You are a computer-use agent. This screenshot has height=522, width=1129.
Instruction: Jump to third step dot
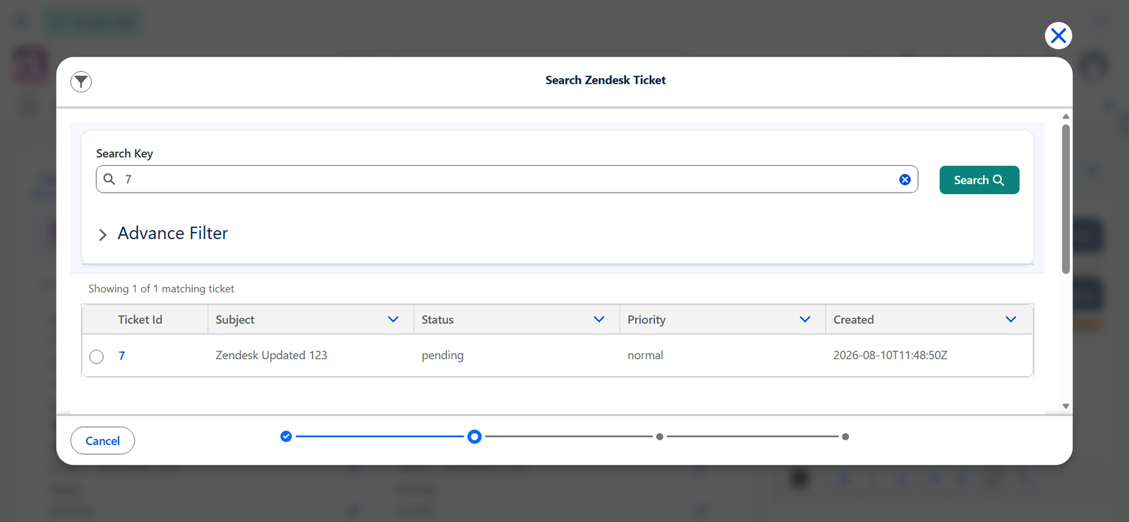660,437
